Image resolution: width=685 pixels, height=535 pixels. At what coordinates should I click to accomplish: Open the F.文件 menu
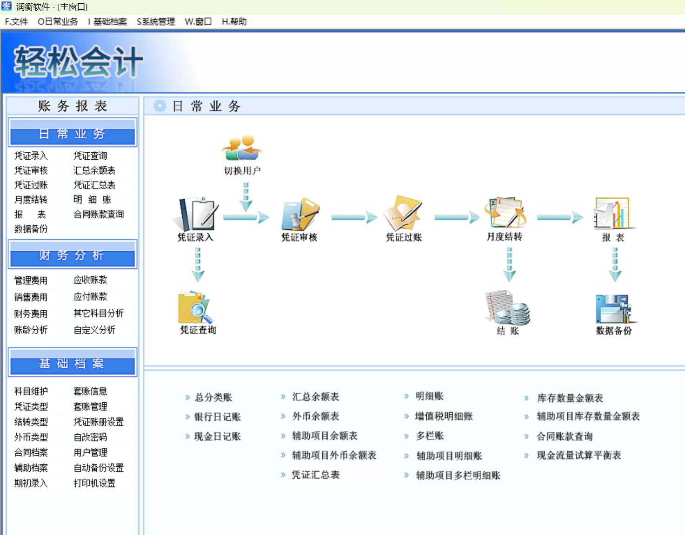16,22
